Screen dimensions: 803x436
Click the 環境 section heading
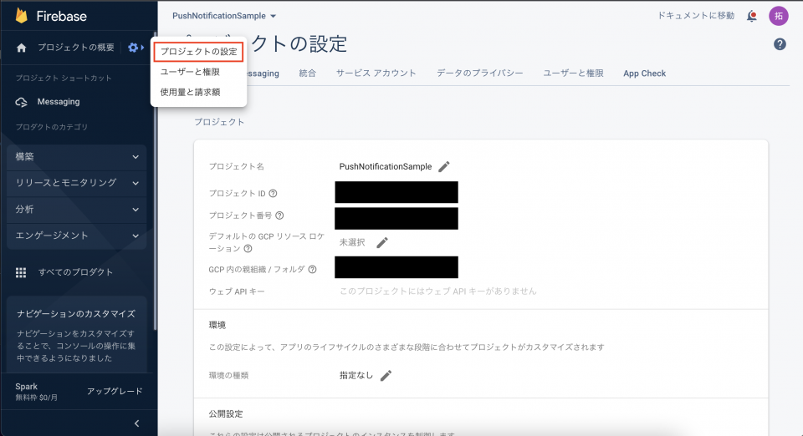217,325
